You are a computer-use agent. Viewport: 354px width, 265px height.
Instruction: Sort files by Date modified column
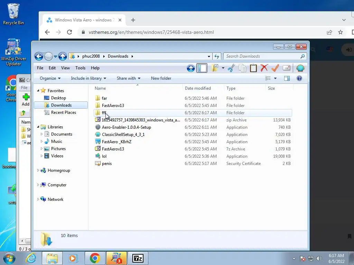click(x=203, y=88)
